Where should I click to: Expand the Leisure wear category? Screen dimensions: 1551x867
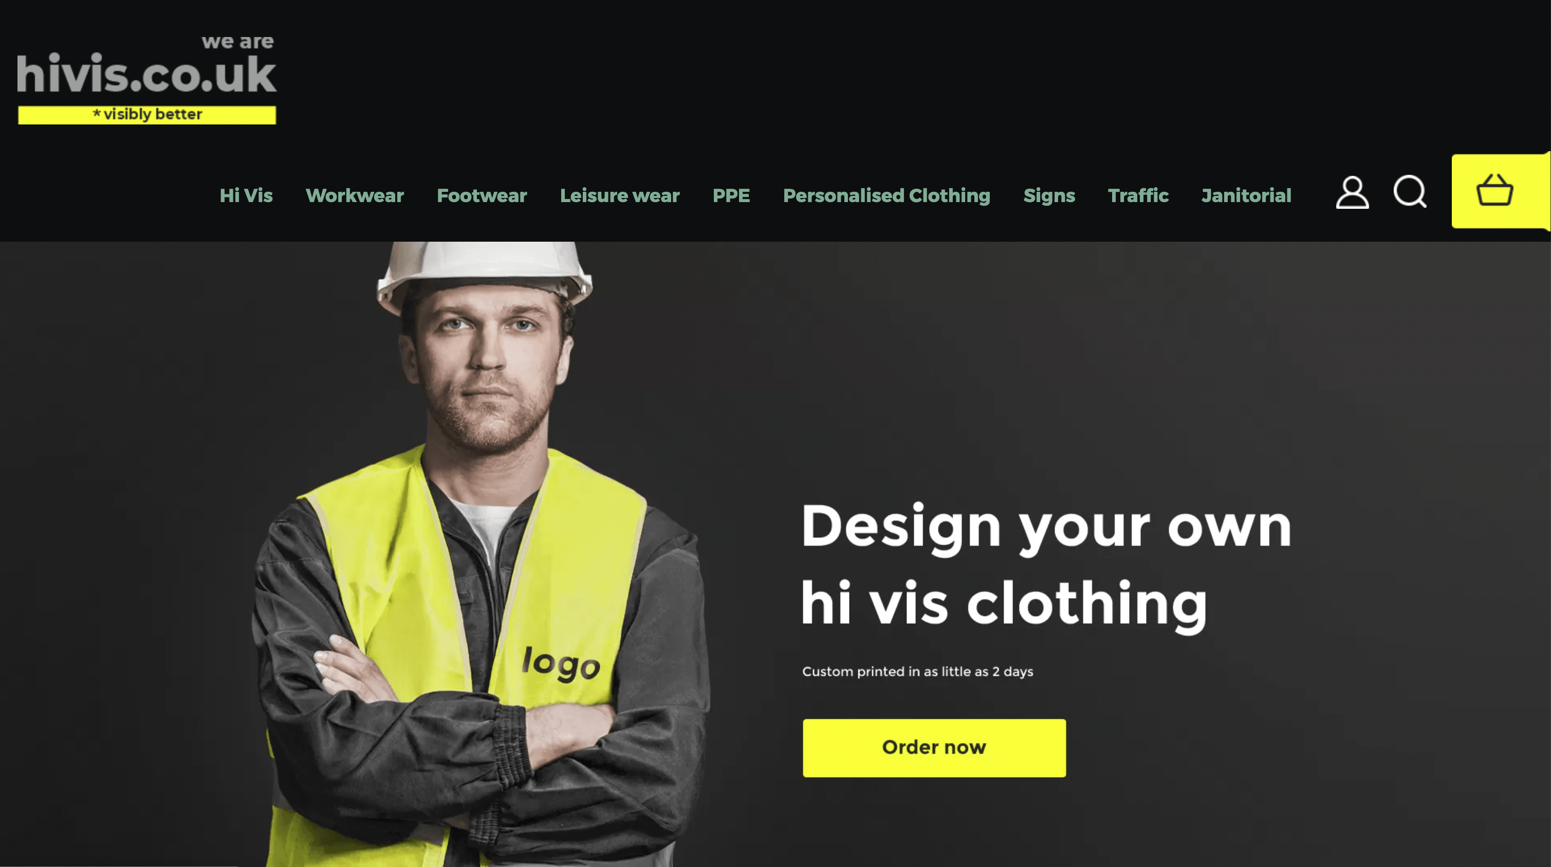[620, 196]
